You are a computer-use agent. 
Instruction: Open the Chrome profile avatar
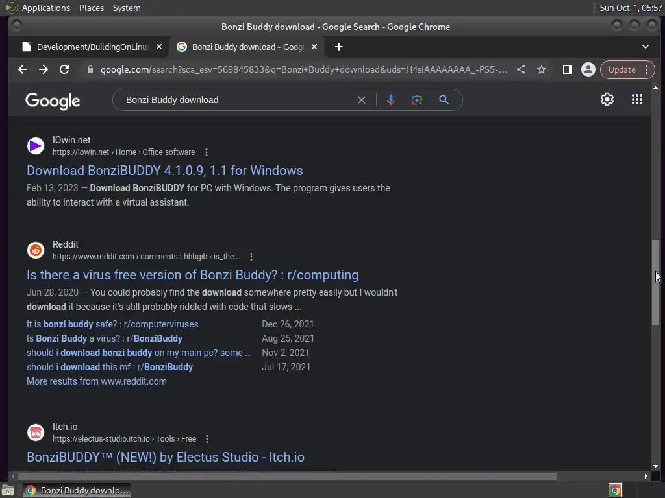tap(588, 69)
